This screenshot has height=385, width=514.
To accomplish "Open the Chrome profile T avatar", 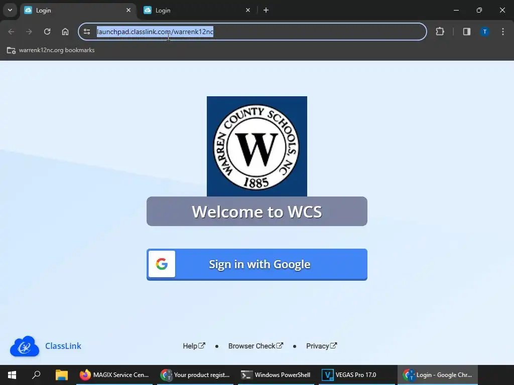I will (484, 32).
